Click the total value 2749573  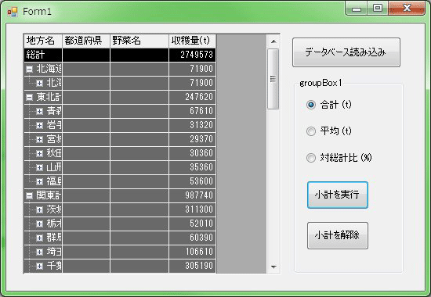pos(193,55)
